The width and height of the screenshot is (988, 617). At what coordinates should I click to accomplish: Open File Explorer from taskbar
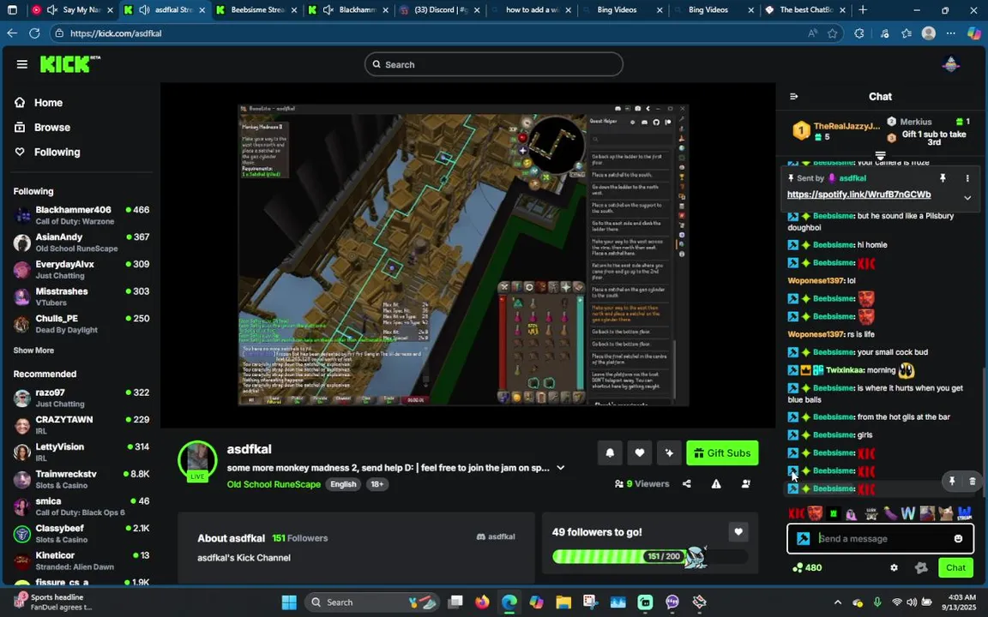(x=563, y=602)
